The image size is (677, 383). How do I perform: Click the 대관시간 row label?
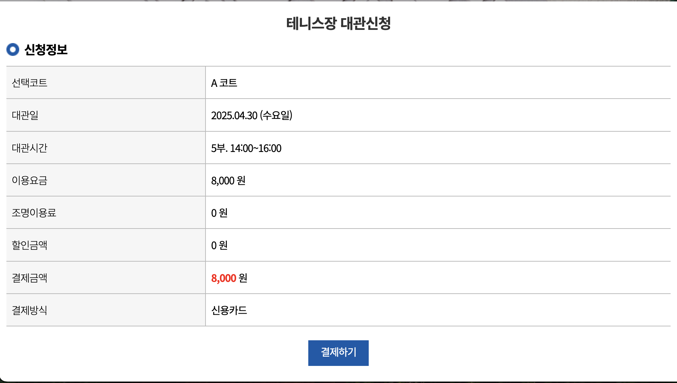[x=30, y=148]
